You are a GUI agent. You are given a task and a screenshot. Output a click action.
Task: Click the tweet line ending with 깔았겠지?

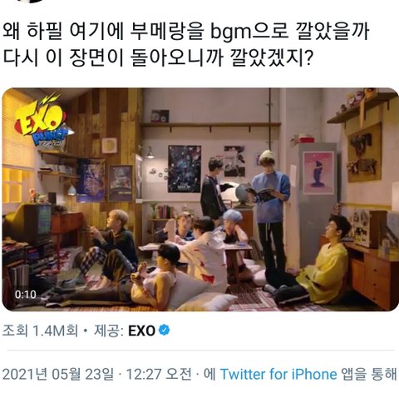pos(157,57)
